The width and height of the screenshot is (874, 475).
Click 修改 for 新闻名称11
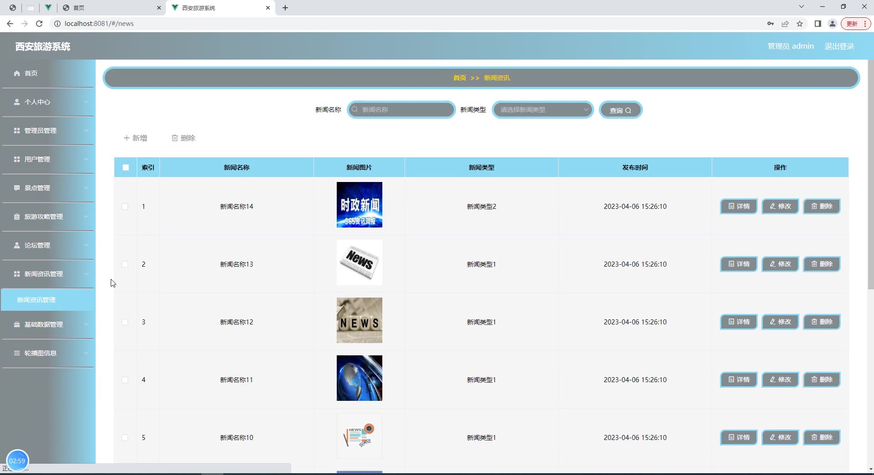point(780,379)
